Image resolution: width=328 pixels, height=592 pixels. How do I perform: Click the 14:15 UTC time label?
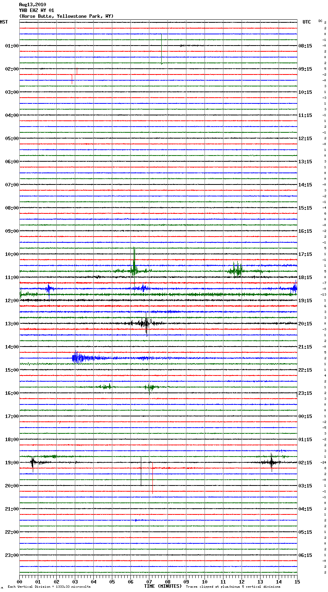305,185
